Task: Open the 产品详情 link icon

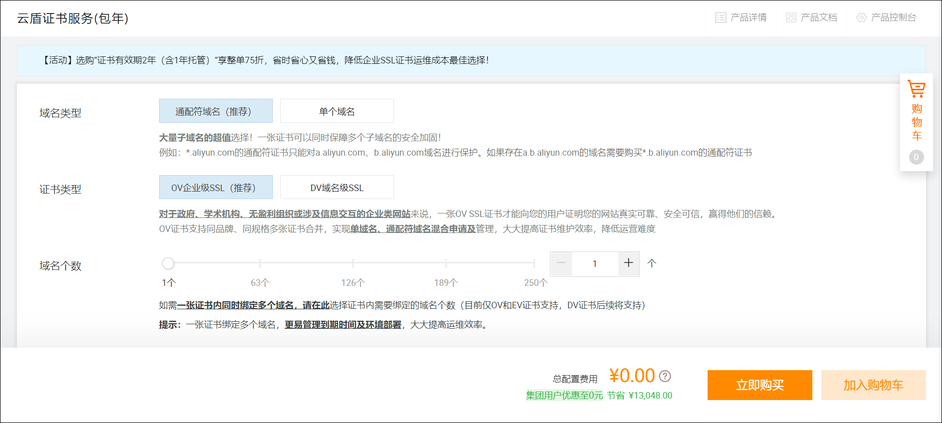Action: pyautogui.click(x=721, y=17)
